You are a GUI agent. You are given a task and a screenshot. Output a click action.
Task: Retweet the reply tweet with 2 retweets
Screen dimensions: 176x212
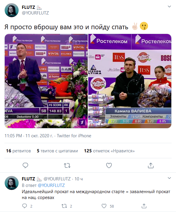click(x=64, y=206)
